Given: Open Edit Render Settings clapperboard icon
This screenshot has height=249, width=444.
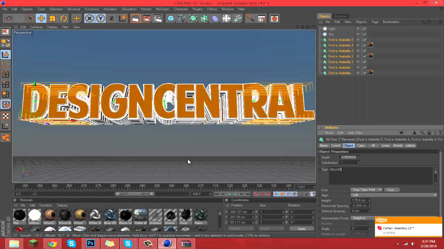Looking at the screenshot, I should pyautogui.click(x=158, y=18).
